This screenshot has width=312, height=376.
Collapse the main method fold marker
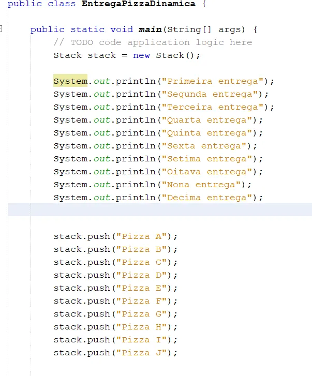pos(1,29)
